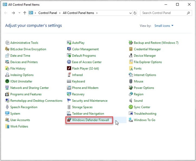Click the Credential Manager safe icon
Image resolution: width=196 pixels, height=161 pixels.
[x=131, y=49]
